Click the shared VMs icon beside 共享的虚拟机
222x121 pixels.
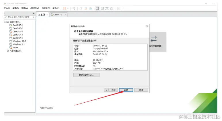(x=8, y=51)
